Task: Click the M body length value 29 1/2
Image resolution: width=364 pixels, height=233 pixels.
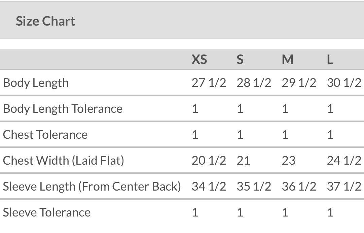Action: click(299, 83)
